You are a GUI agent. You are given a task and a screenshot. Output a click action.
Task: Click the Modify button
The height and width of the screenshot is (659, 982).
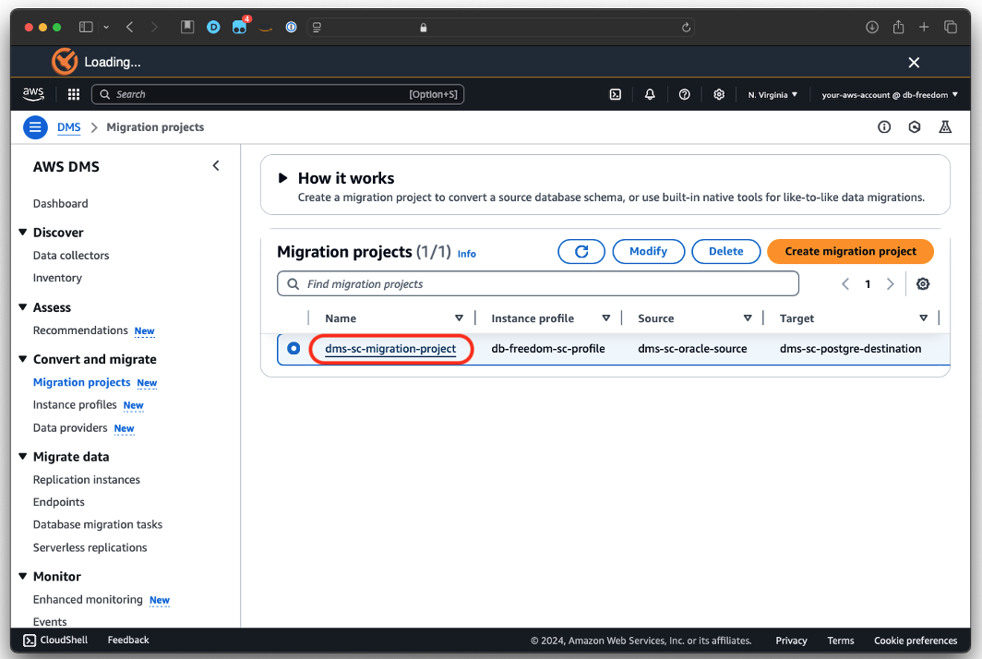[648, 251]
